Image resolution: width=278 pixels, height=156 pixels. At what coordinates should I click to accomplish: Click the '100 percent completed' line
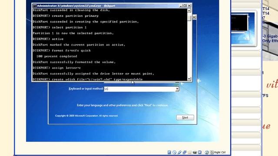[57, 56]
